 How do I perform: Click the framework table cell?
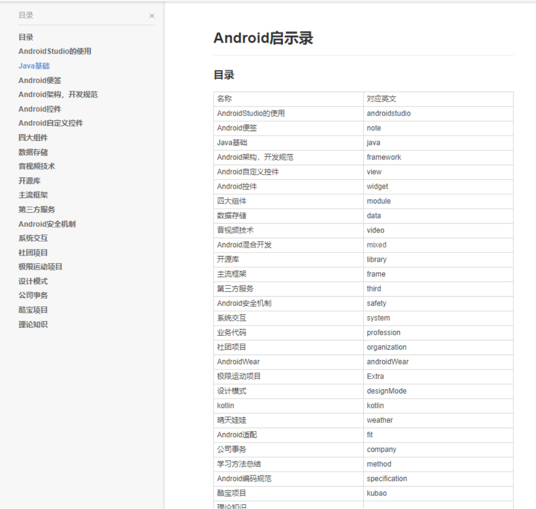[x=438, y=157]
